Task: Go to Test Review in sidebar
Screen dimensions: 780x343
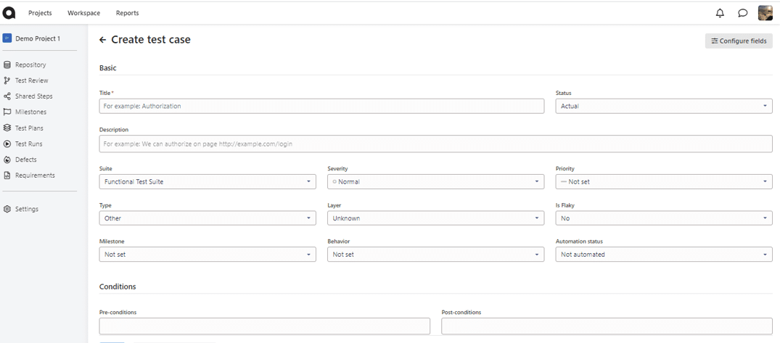Action: (31, 80)
